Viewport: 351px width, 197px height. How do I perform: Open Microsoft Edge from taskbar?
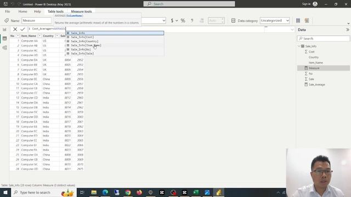(105, 192)
